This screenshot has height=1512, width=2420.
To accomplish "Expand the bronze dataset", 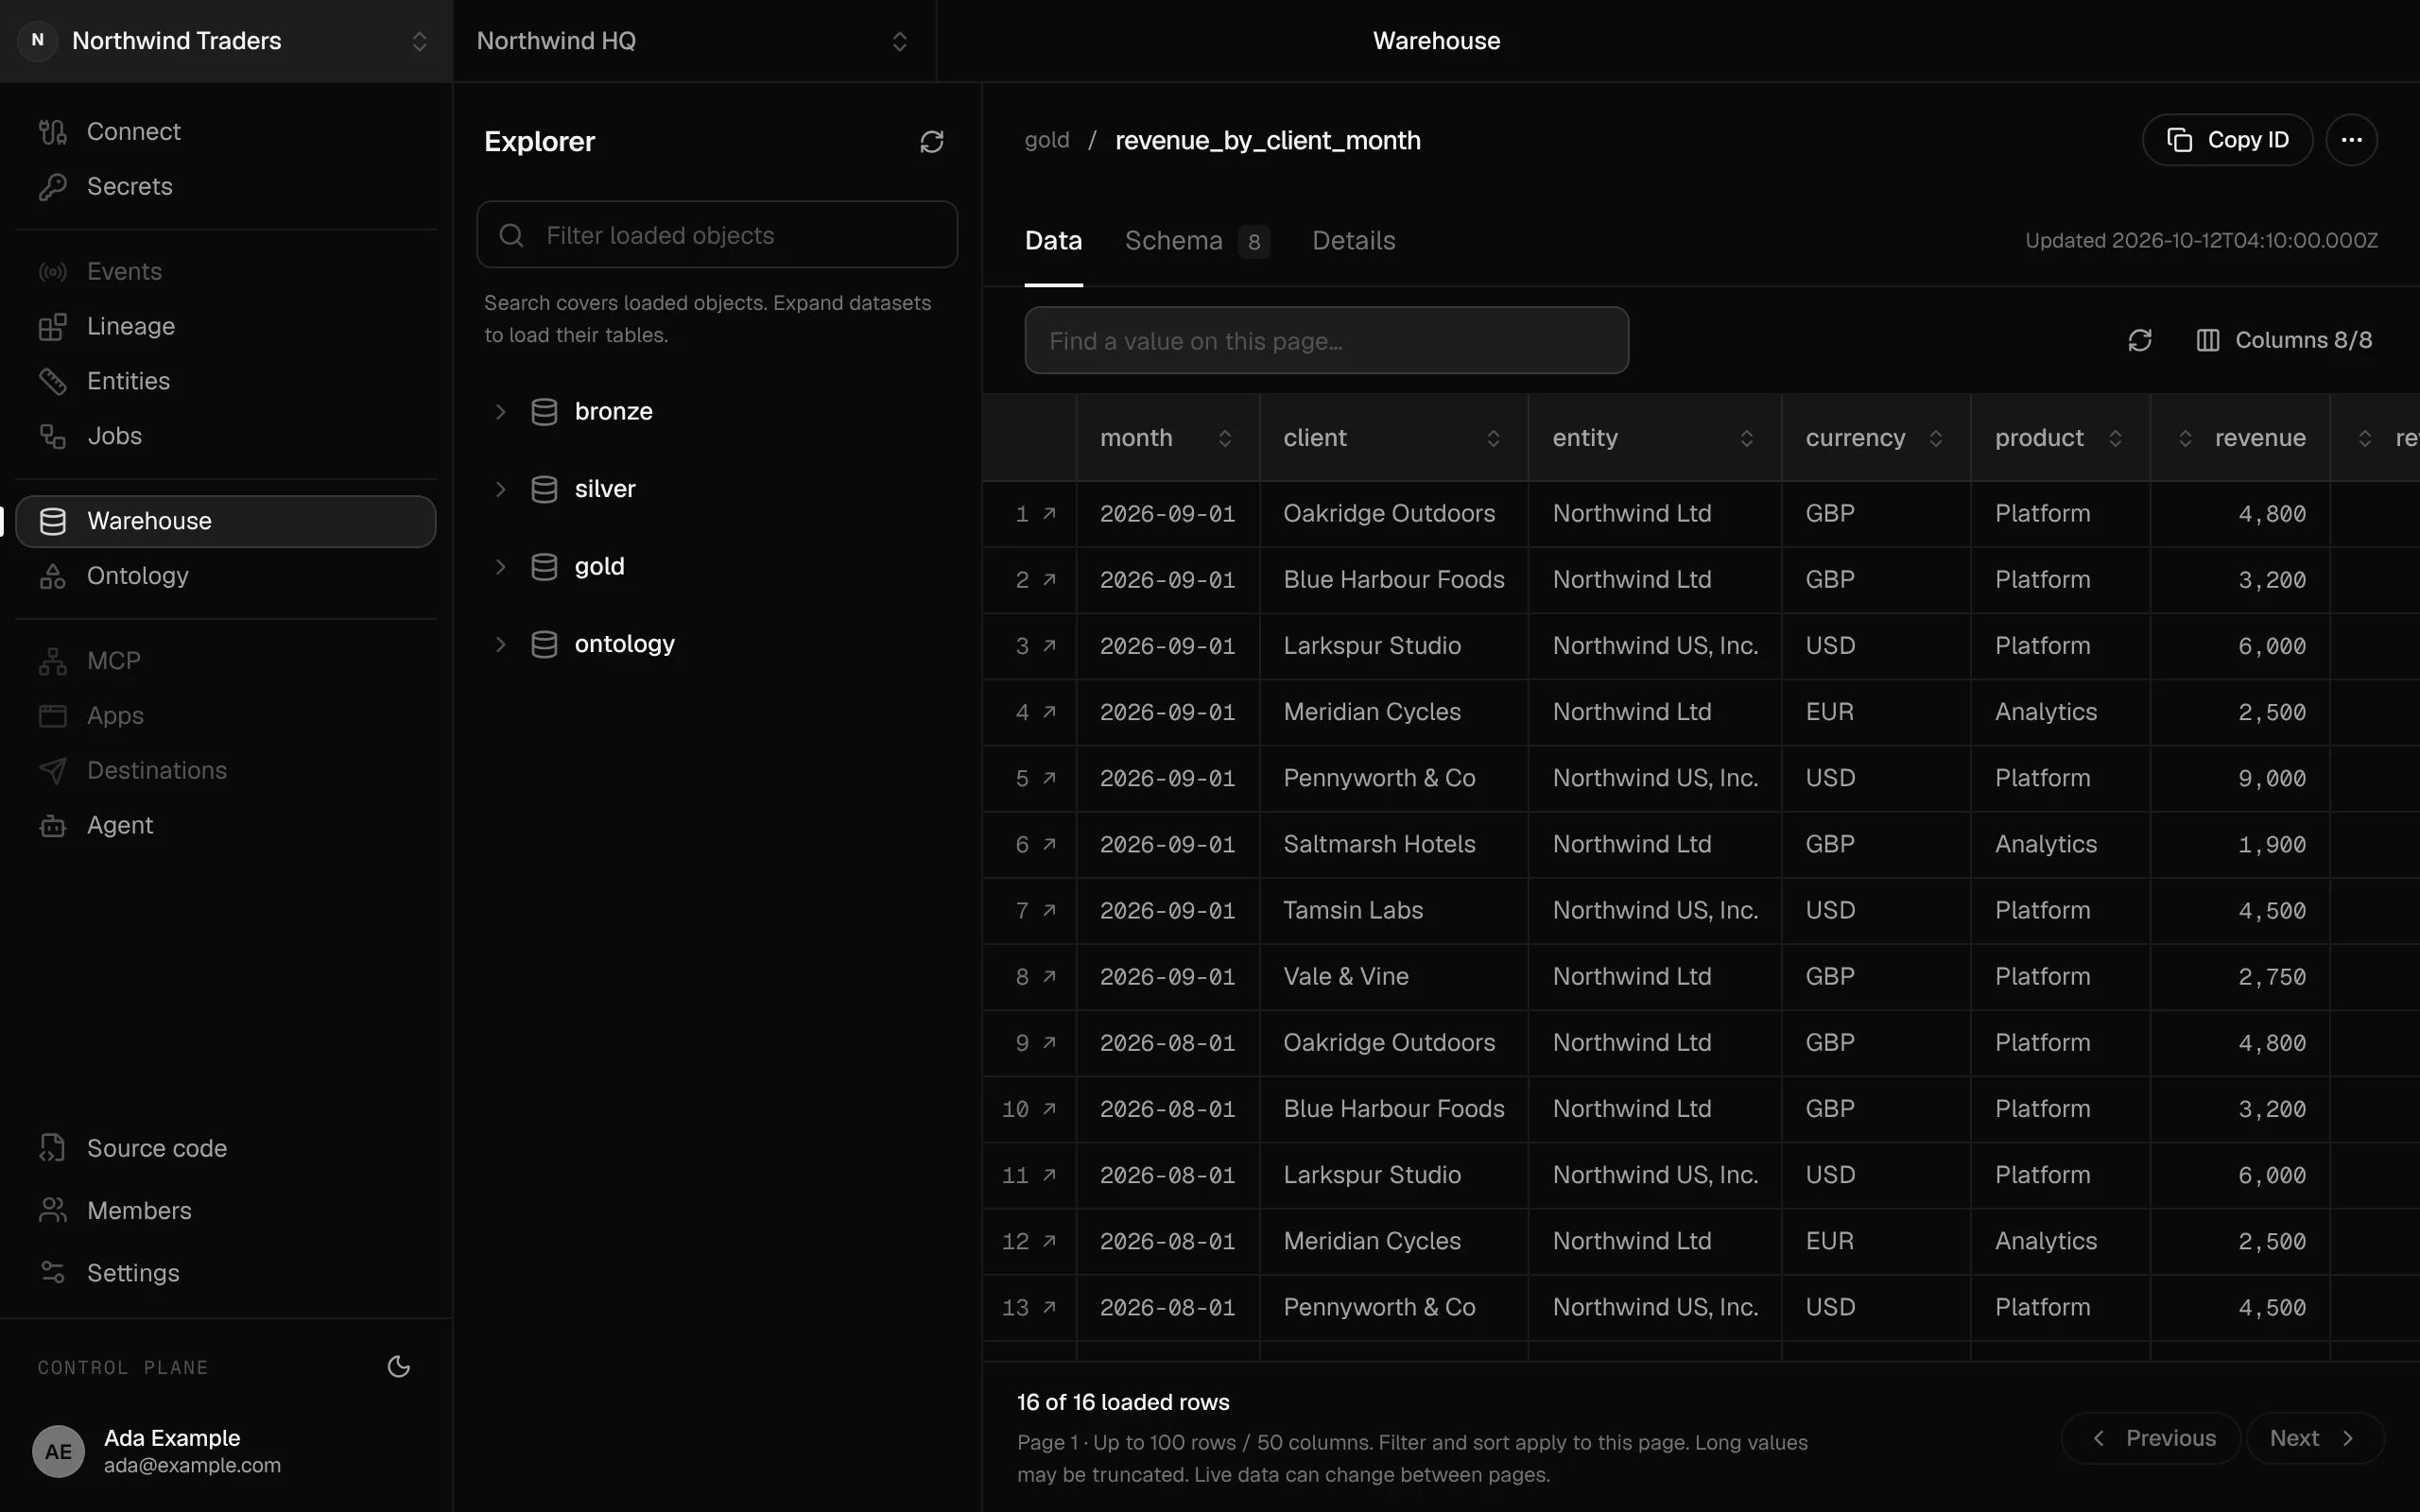I will click(501, 412).
